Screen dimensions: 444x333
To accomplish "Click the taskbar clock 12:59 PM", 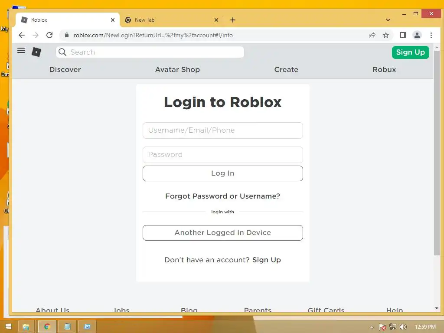I will (x=425, y=327).
